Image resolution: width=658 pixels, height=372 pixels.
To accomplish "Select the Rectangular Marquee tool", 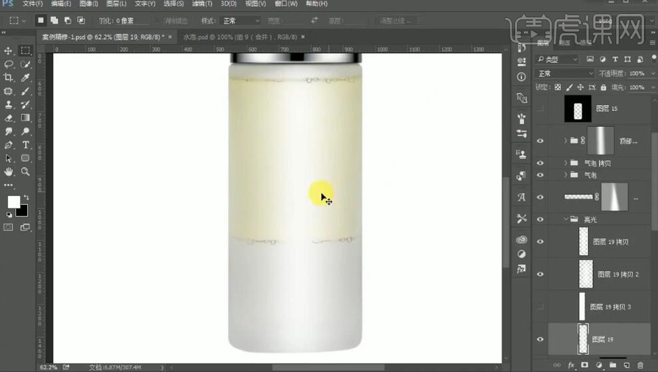I will point(26,50).
